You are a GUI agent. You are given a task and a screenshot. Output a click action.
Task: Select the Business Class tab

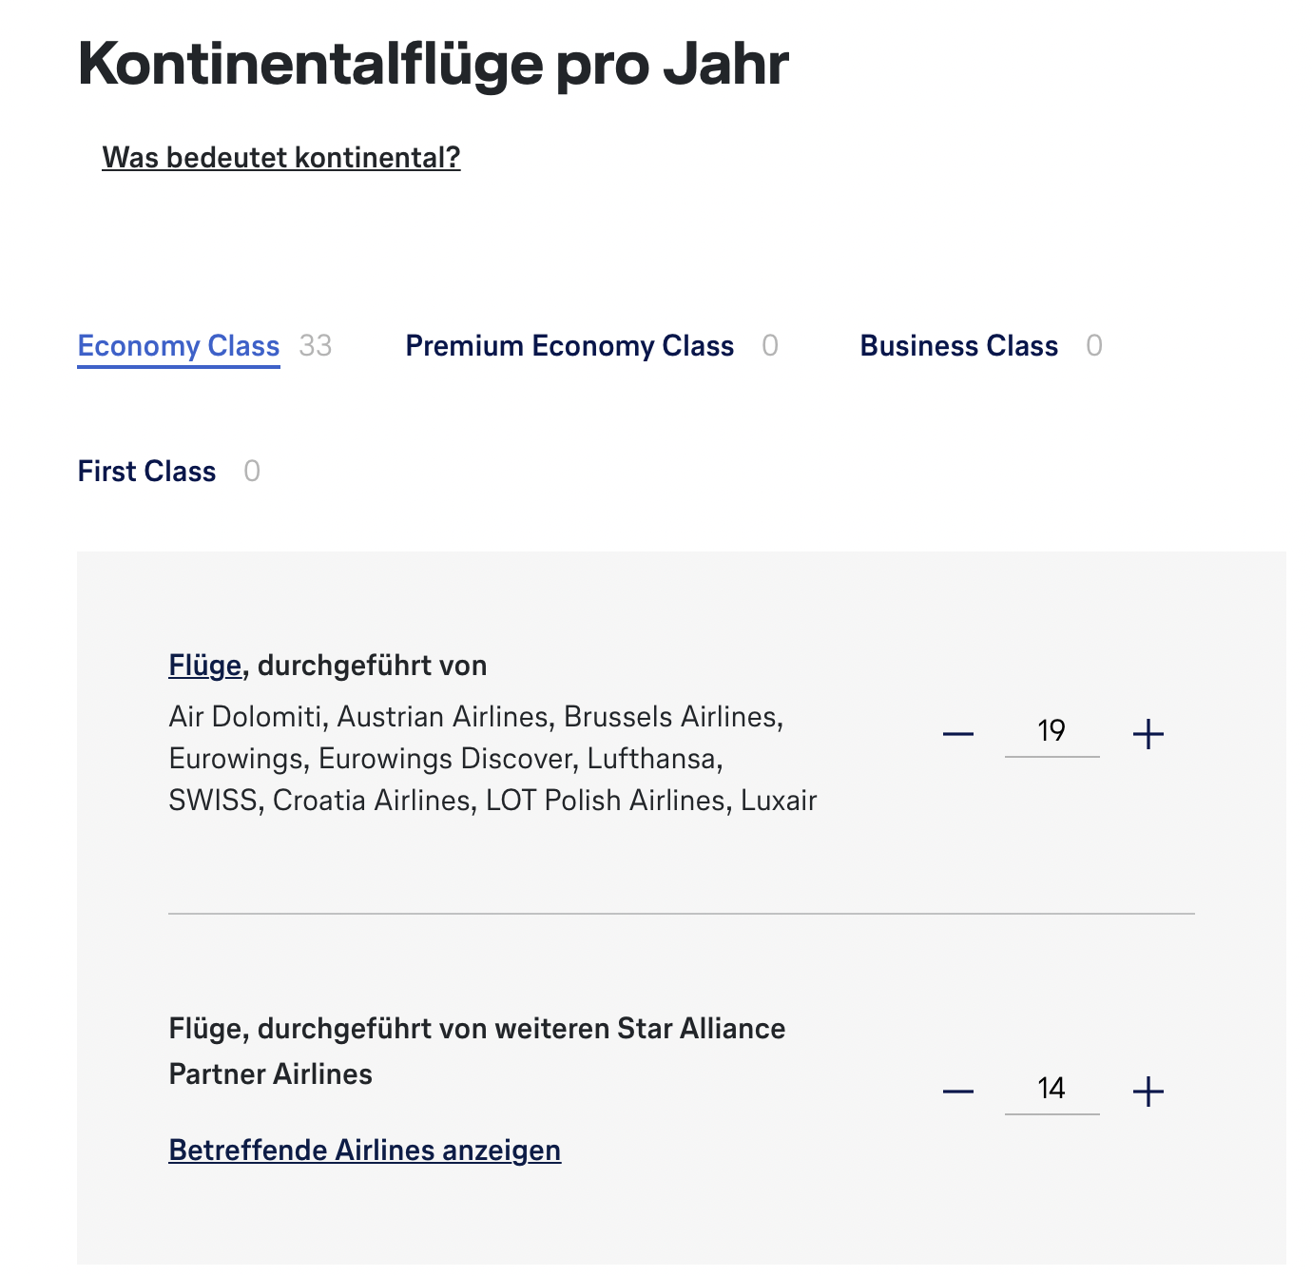pyautogui.click(x=958, y=346)
